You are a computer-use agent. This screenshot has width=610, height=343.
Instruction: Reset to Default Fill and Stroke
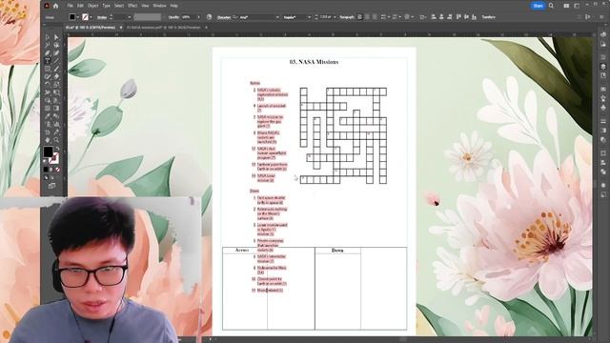[x=45, y=161]
